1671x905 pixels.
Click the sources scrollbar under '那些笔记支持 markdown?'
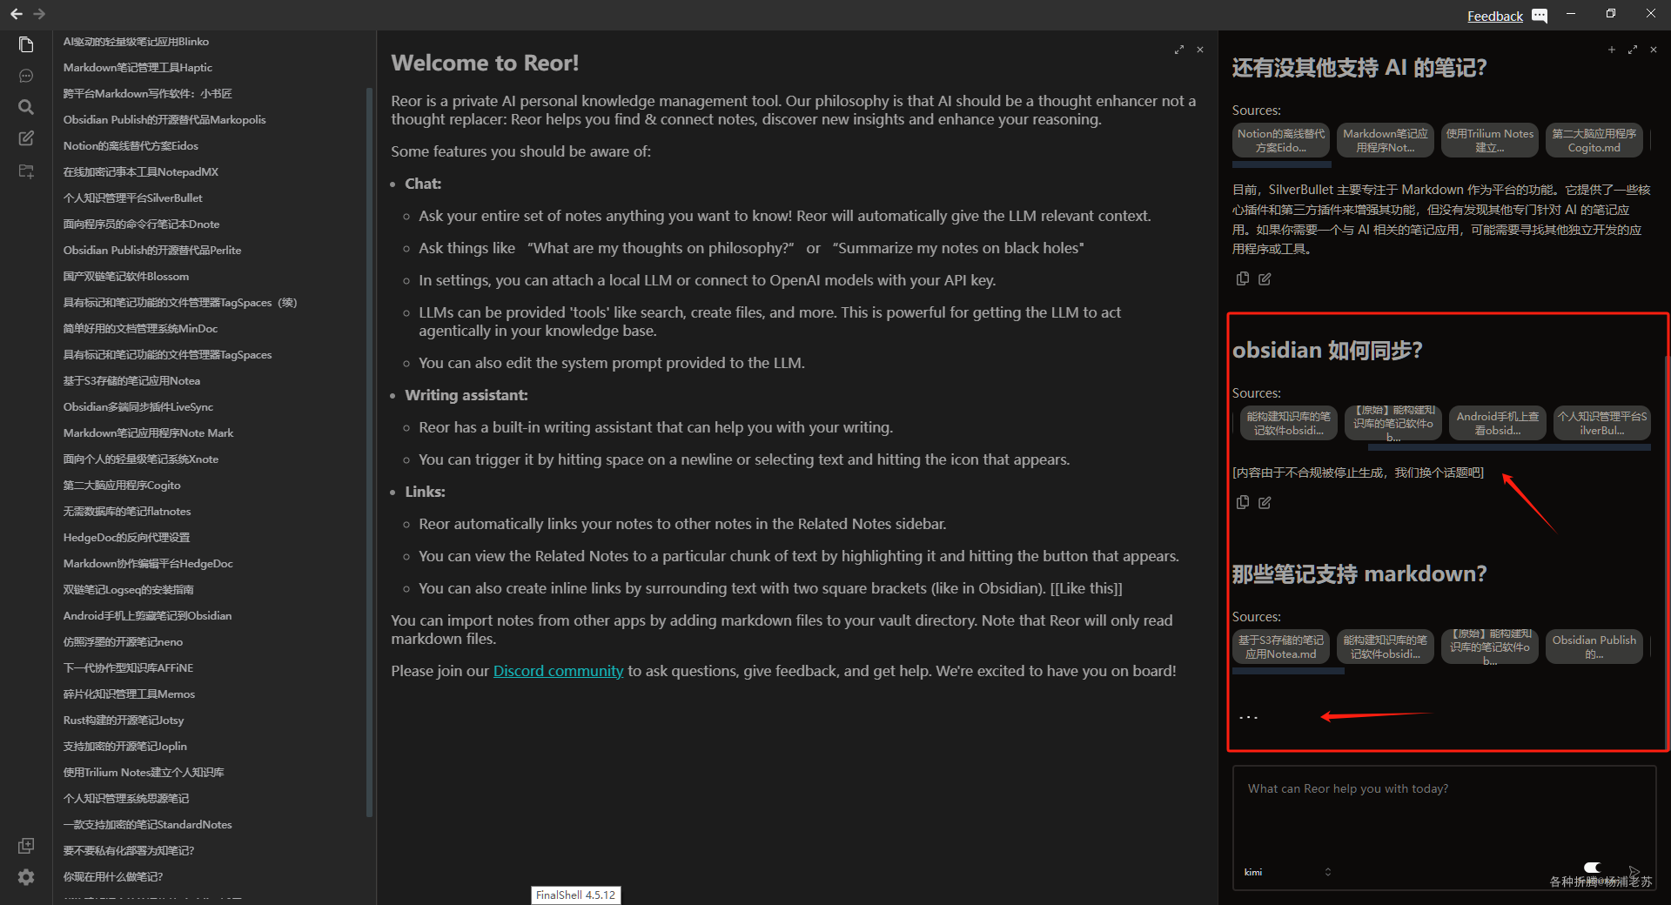coord(1288,671)
